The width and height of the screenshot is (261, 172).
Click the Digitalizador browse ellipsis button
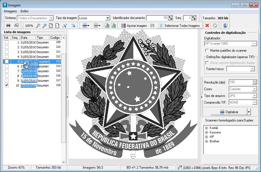point(254,44)
